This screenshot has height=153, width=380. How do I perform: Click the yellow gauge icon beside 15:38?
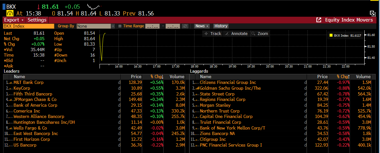10,14
